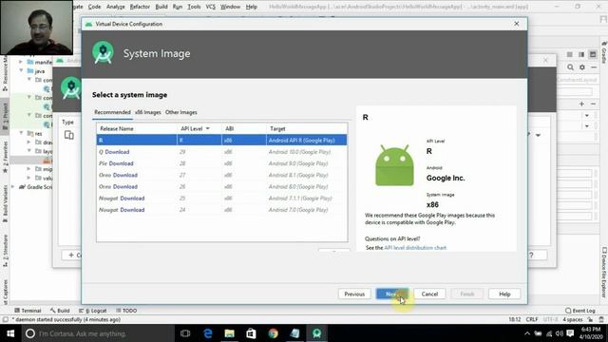Open the Analyze menu
This screenshot has width=608, height=342.
point(116,7)
